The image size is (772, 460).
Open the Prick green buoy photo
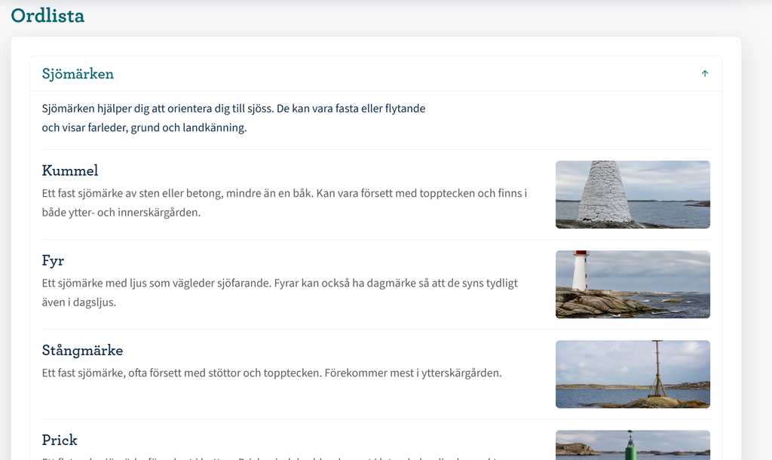point(633,445)
